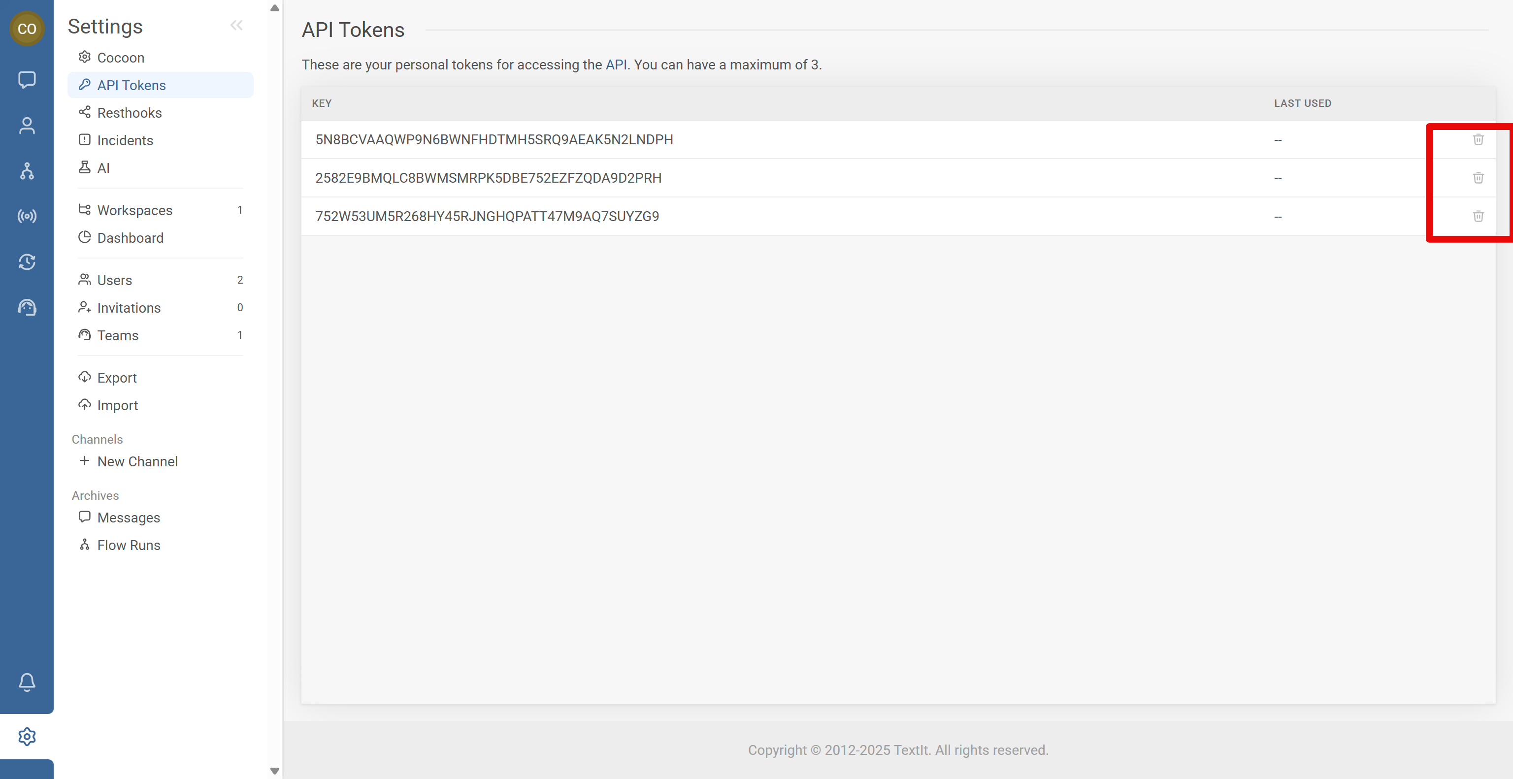The height and width of the screenshot is (779, 1513).
Task: Open the Tickets headset icon
Action: click(27, 307)
